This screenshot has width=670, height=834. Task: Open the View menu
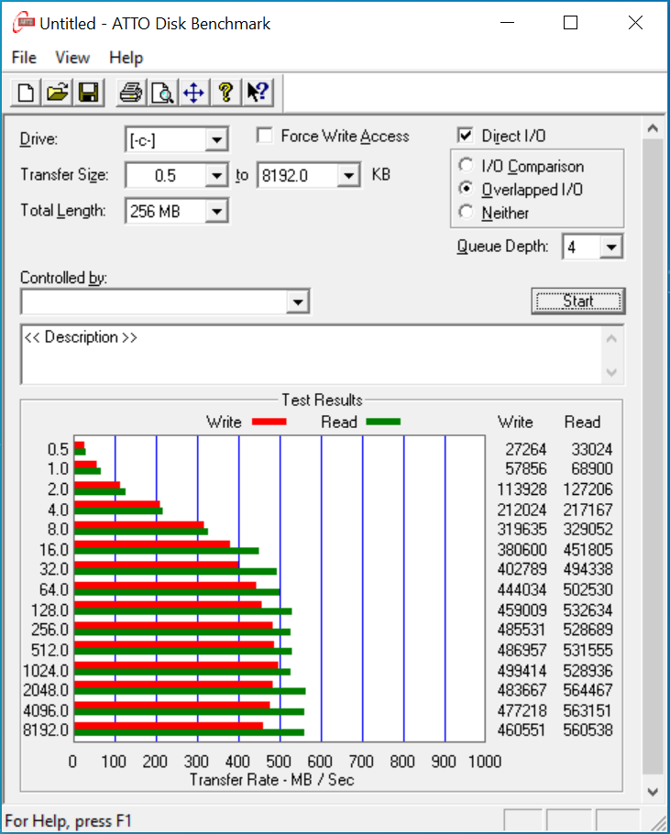coord(72,58)
